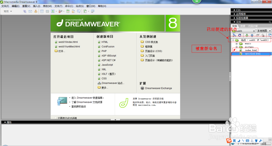The image size is (272, 146).
Task: Click the Check Out files icon
Action: click(258, 35)
